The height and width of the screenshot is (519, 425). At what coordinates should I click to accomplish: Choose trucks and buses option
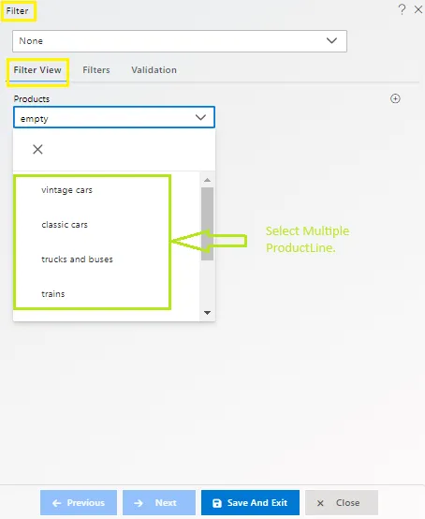tap(77, 259)
